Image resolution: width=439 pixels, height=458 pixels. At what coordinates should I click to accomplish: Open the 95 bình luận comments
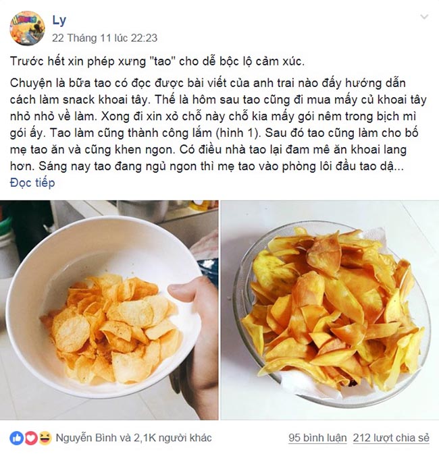click(317, 438)
